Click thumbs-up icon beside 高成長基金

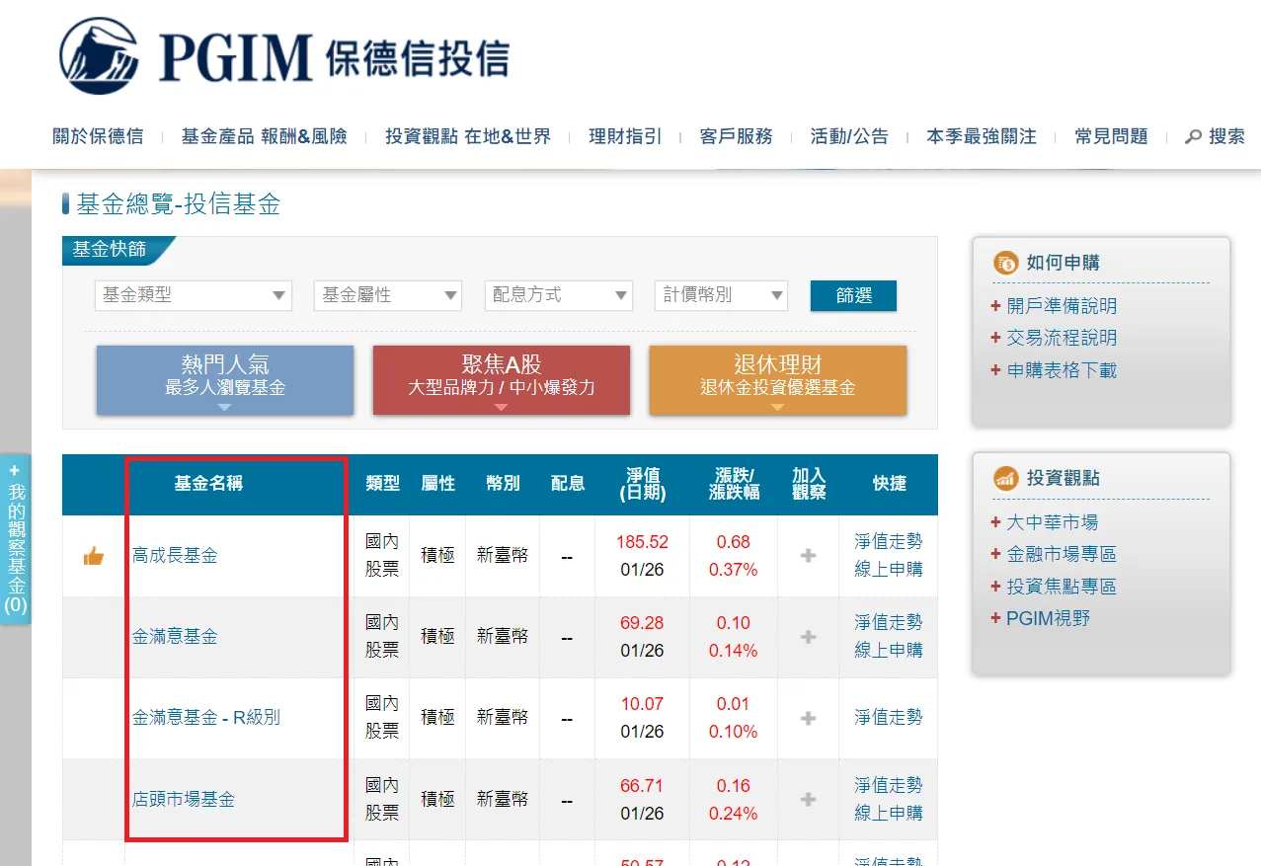coord(94,556)
